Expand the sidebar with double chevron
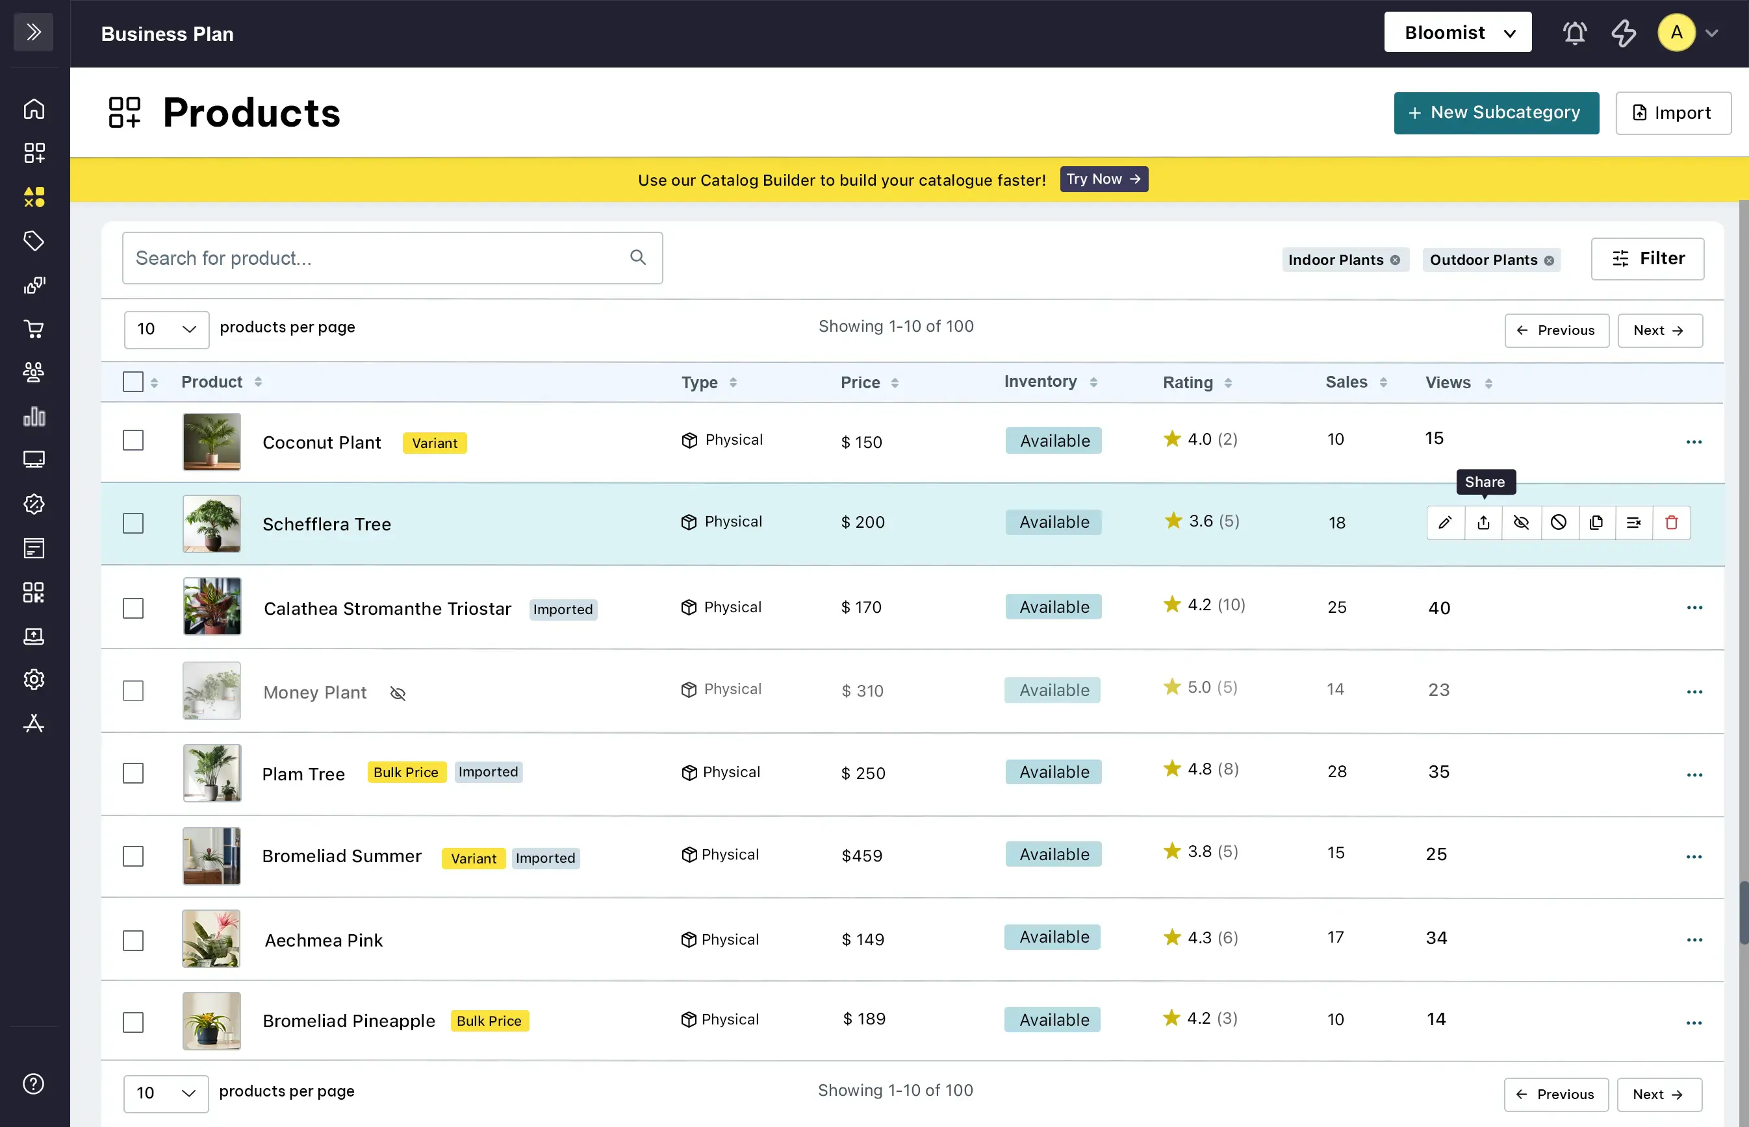This screenshot has width=1749, height=1127. 34,32
